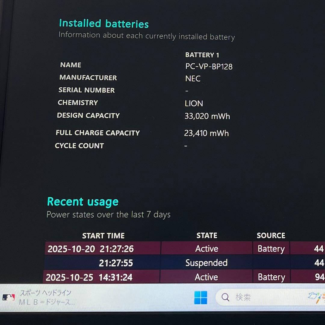325x325 pixels.
Task: Click the START TIME column header
Action: click(x=103, y=236)
